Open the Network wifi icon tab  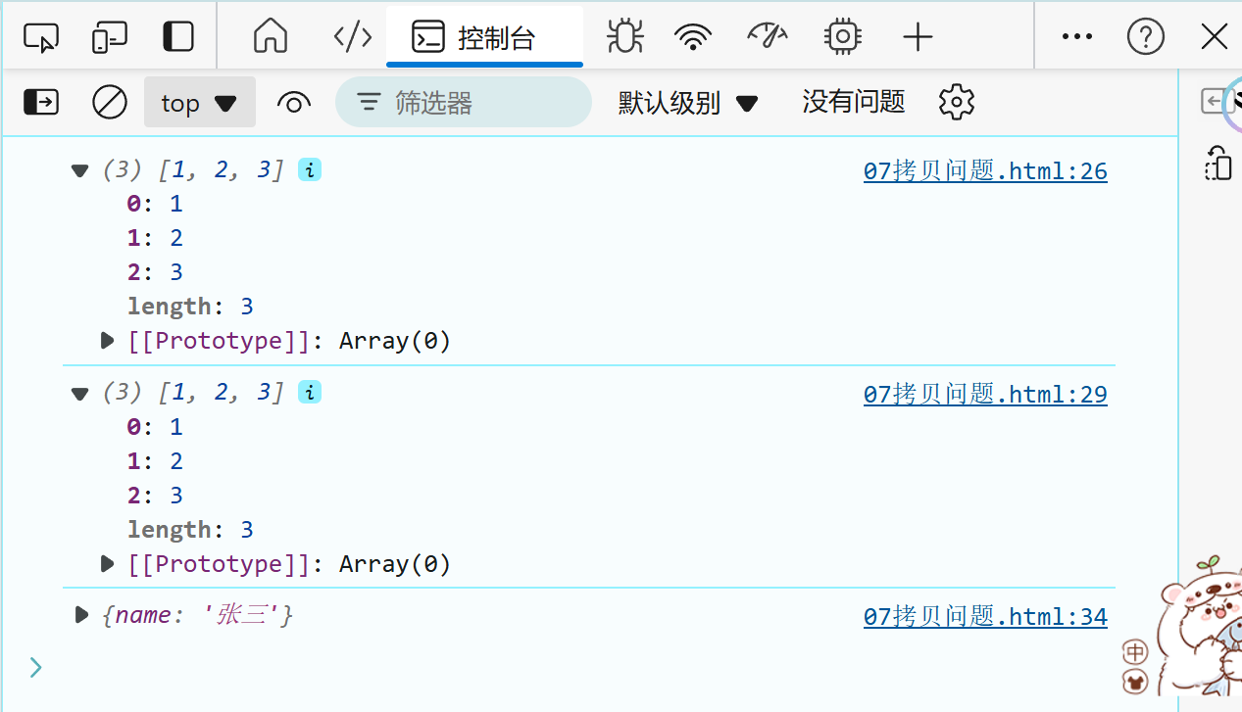click(x=693, y=37)
